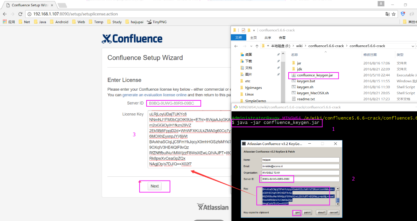The height and width of the screenshot is (221, 417).
Task: Open Explorer quick access toolbar dropdown
Action: pyautogui.click(x=254, y=30)
